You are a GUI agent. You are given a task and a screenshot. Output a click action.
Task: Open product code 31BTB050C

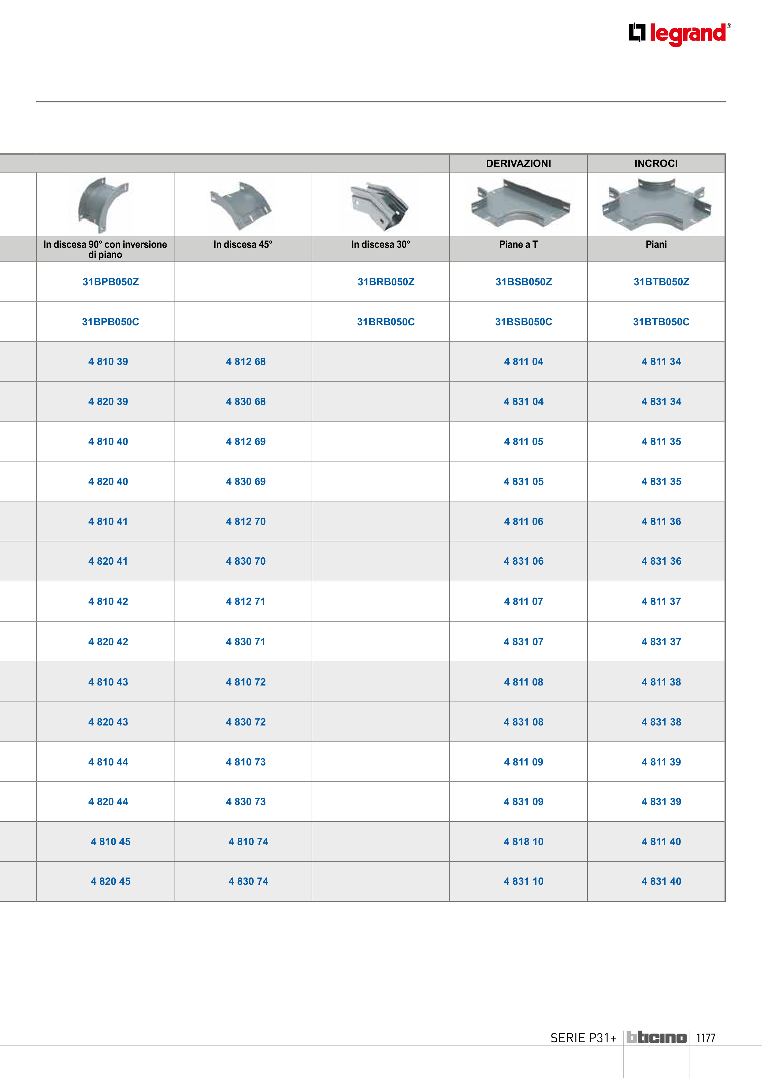coord(661,322)
